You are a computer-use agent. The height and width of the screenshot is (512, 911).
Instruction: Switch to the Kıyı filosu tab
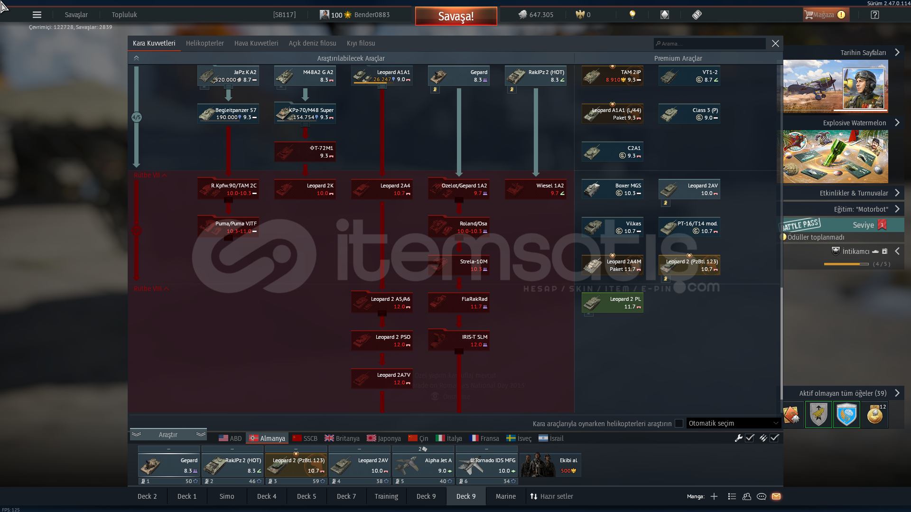[361, 43]
